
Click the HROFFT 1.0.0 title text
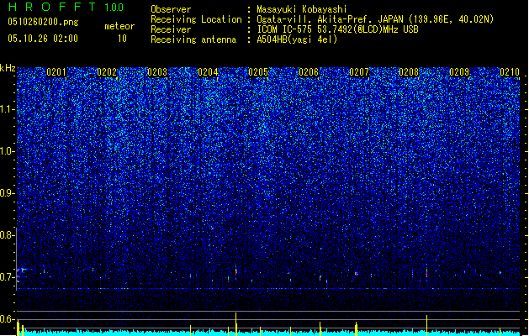coord(66,7)
